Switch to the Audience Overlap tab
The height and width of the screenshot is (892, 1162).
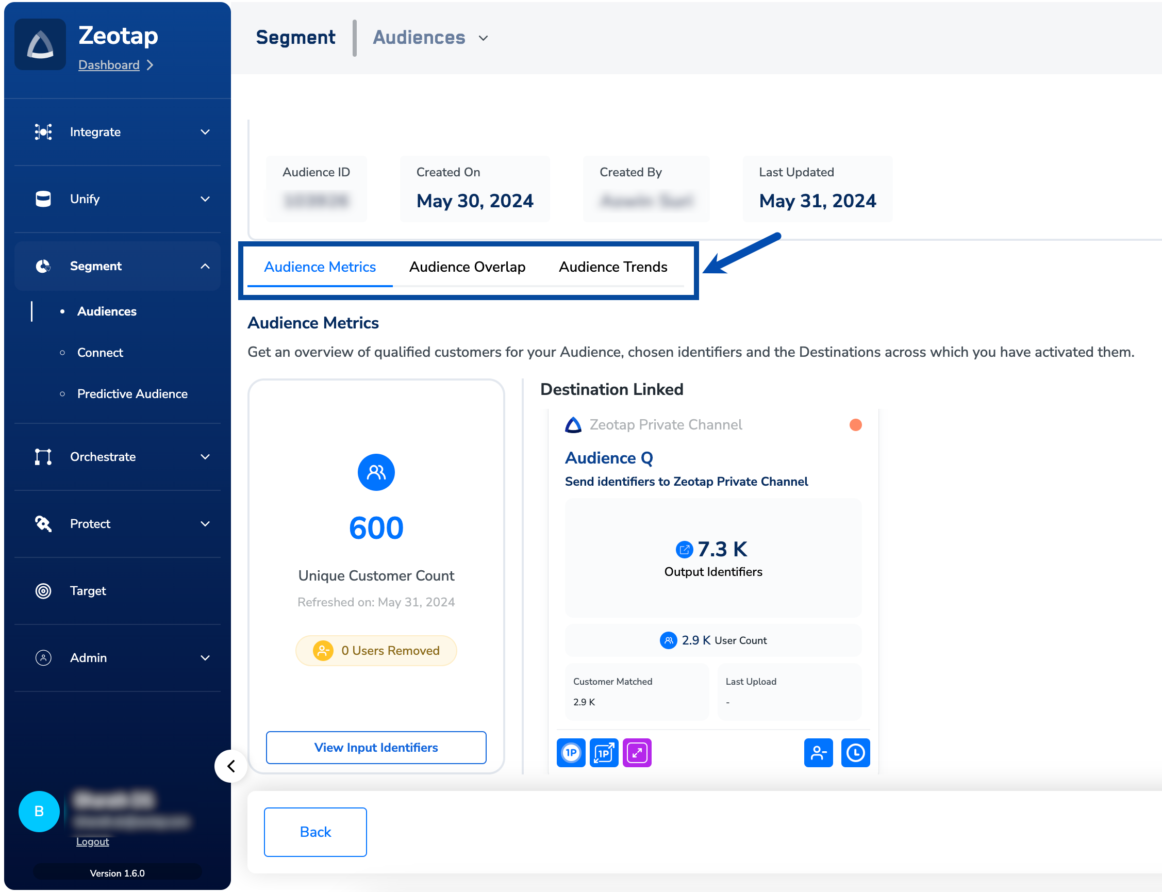[467, 267]
